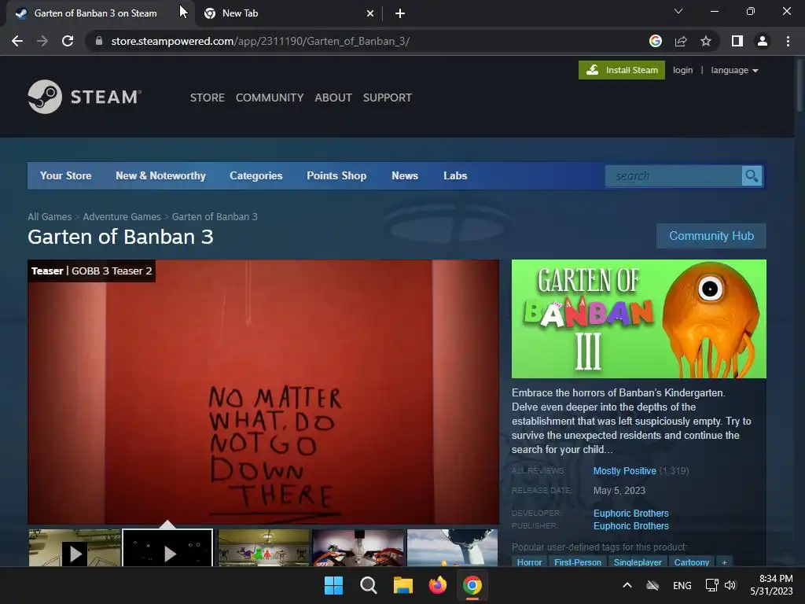Image resolution: width=805 pixels, height=604 pixels.
Task: Click the Install Steam button
Action: click(x=622, y=70)
